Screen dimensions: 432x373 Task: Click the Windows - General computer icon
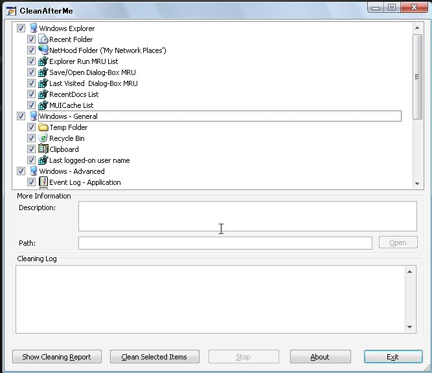coord(33,116)
